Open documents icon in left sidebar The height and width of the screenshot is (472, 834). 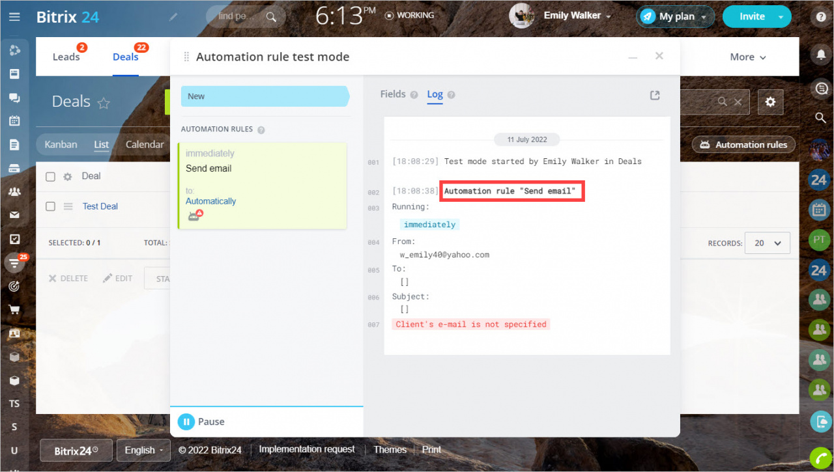coord(14,145)
